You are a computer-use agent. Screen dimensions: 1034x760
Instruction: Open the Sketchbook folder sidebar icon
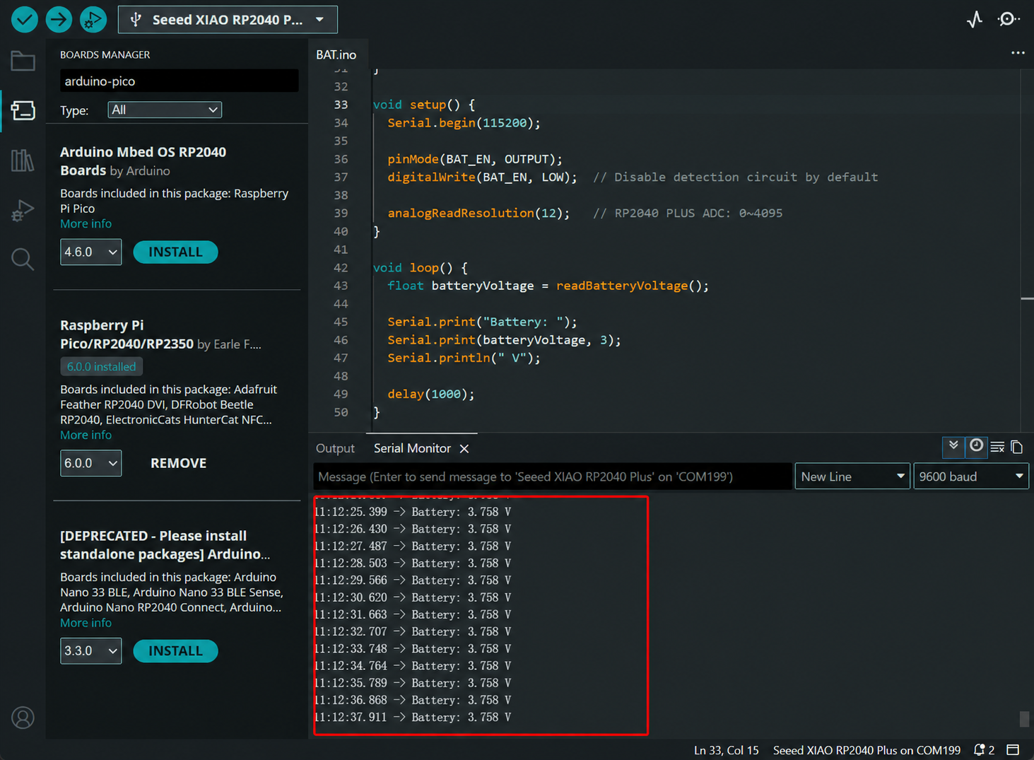coord(23,62)
